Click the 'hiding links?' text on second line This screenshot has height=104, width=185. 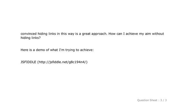(31, 38)
